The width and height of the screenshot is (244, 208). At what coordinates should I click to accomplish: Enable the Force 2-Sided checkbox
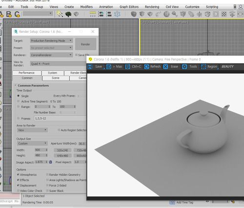point(47,185)
